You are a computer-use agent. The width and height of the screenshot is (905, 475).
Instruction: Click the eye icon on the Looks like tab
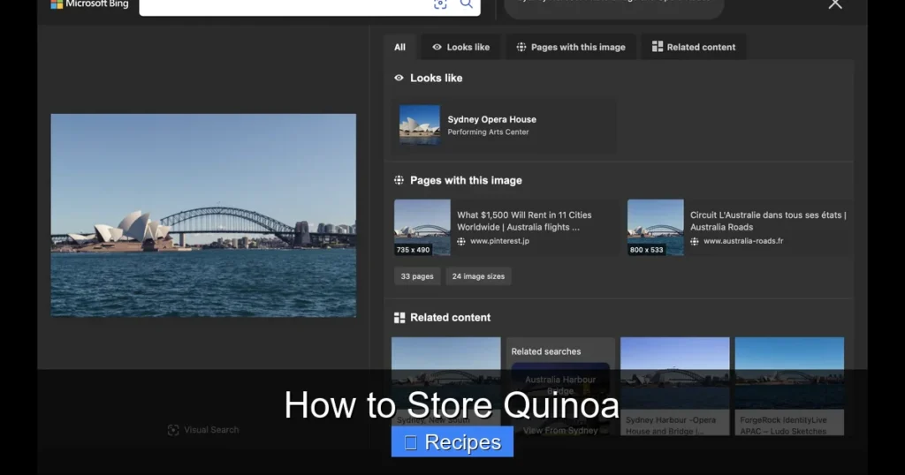tap(437, 48)
